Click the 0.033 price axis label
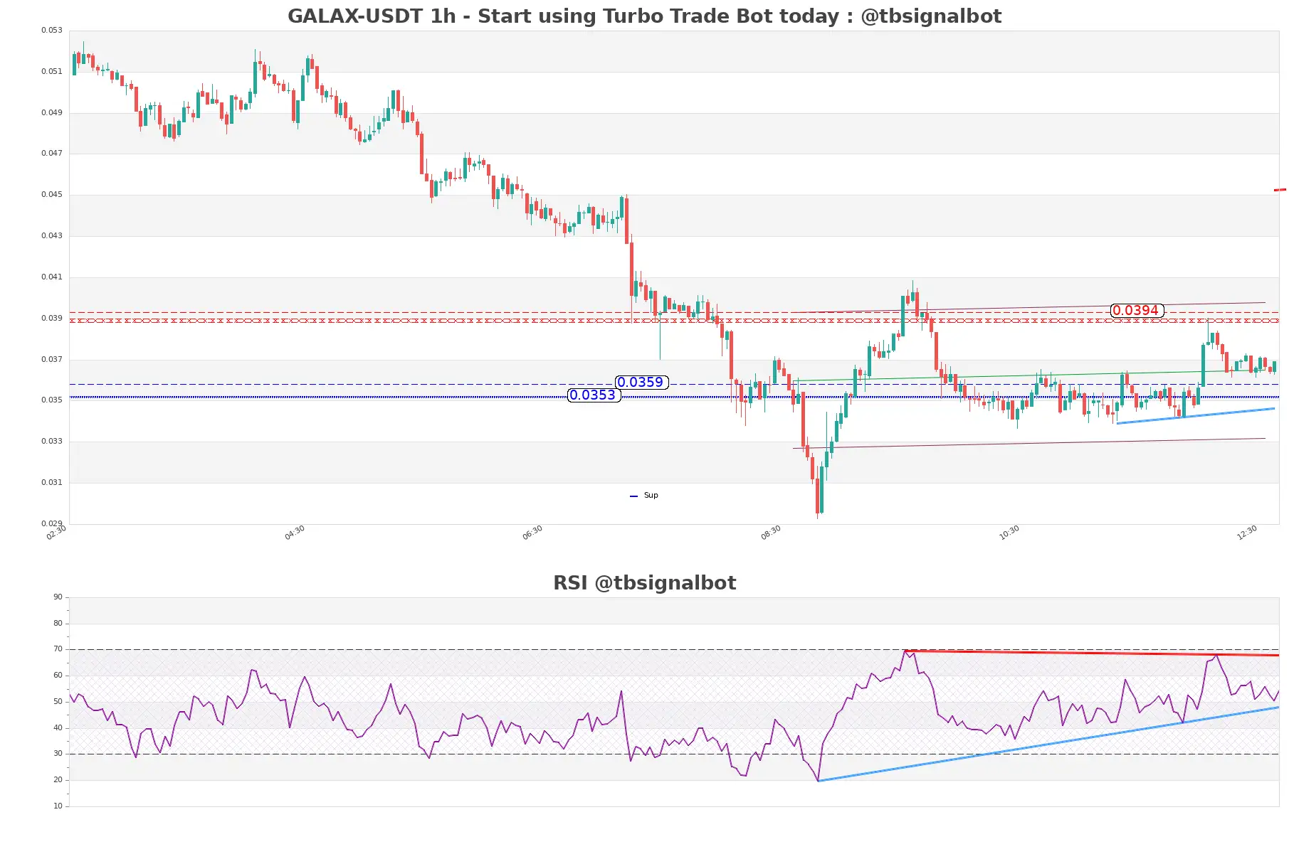Screen dimensions: 1289x859 tap(52, 442)
